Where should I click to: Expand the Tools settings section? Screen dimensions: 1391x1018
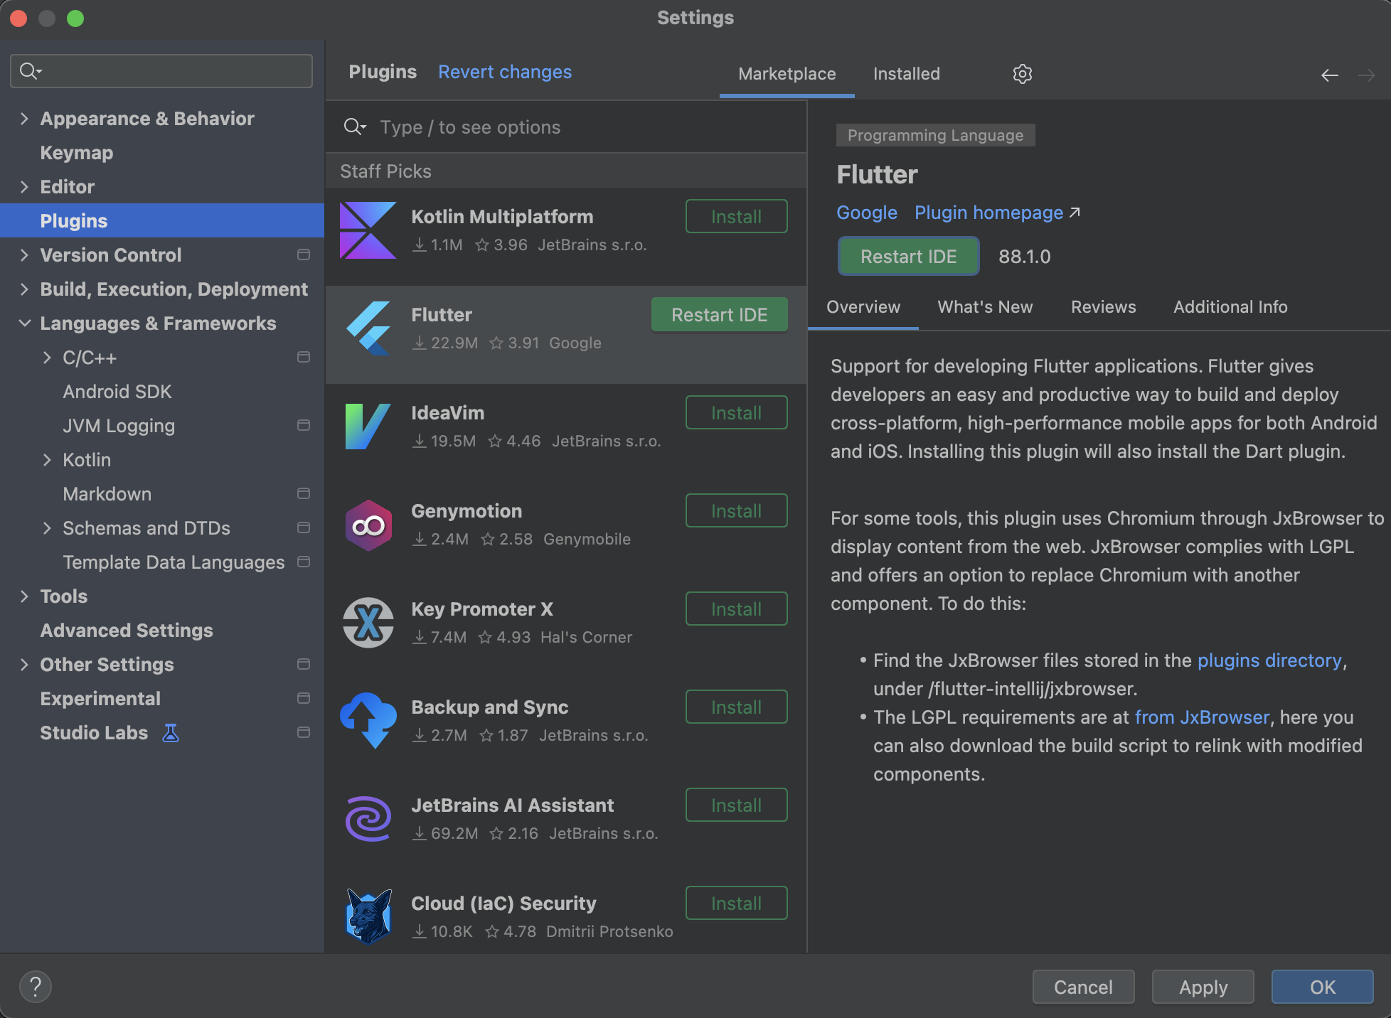(24, 596)
